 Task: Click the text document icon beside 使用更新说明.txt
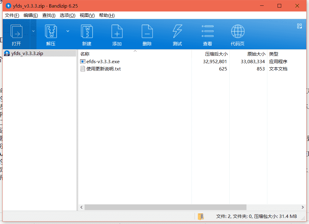[x=82, y=69]
